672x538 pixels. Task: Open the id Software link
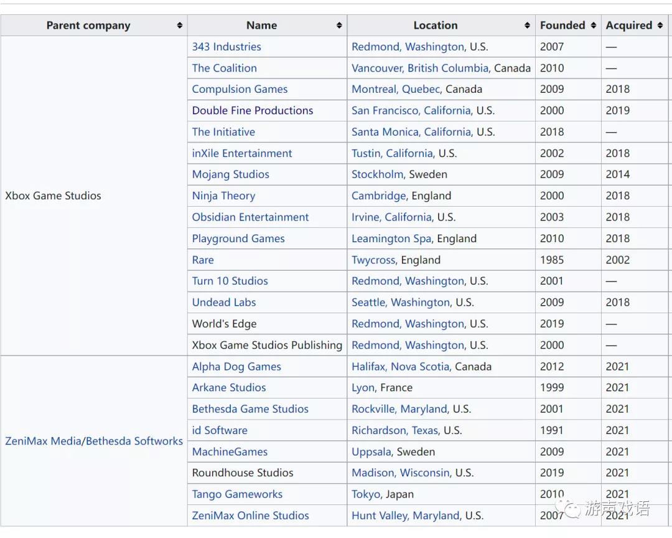point(220,430)
